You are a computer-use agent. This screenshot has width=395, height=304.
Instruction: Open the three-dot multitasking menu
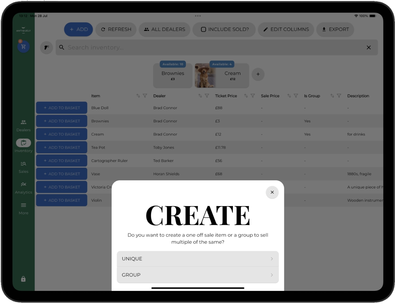pyautogui.click(x=198, y=16)
